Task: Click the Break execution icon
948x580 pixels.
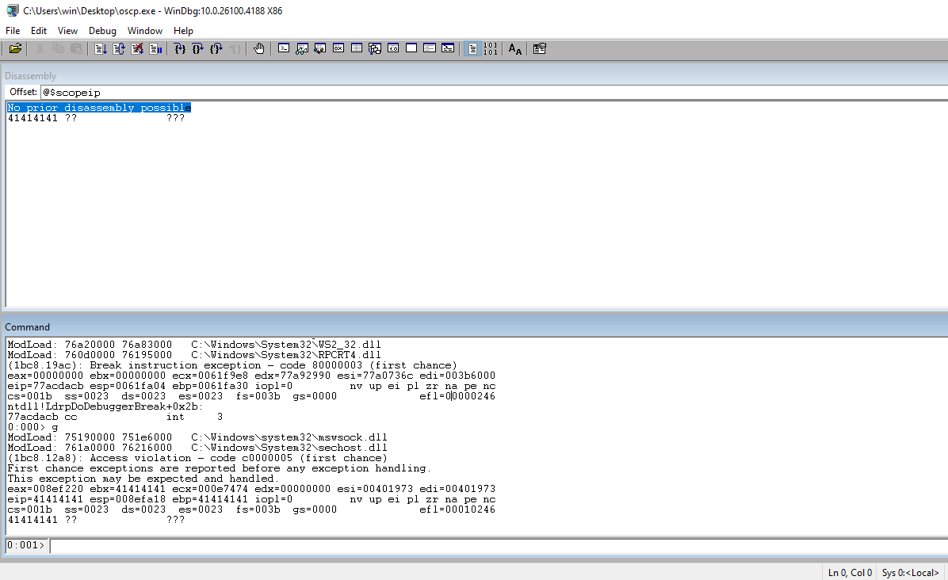Action: (155, 48)
